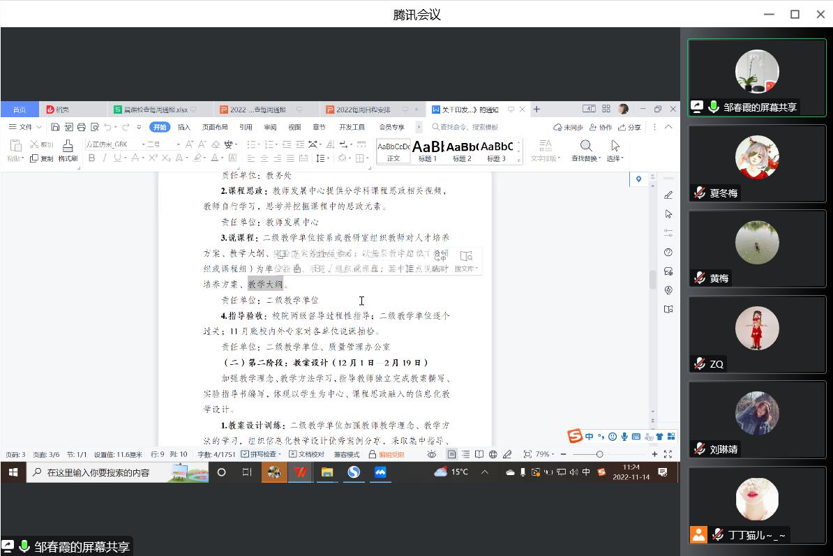Image resolution: width=833 pixels, height=556 pixels.
Task: Click the Copy (复制) icon
Action: pyautogui.click(x=42, y=158)
